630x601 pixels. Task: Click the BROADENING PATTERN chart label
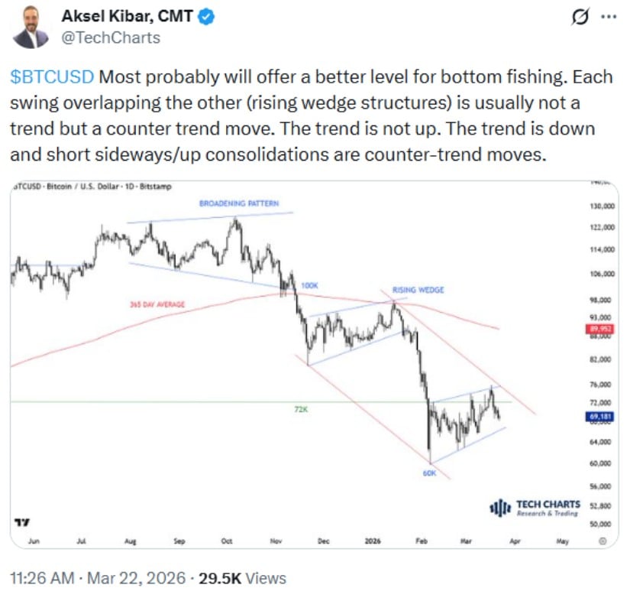coord(239,203)
